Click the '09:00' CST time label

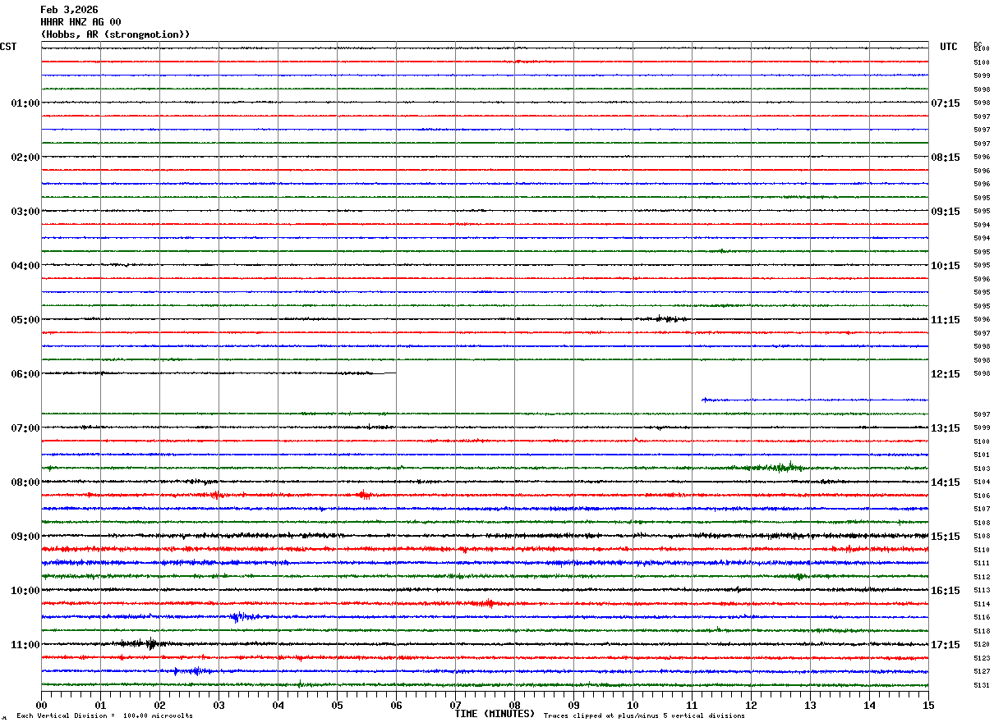pyautogui.click(x=25, y=537)
